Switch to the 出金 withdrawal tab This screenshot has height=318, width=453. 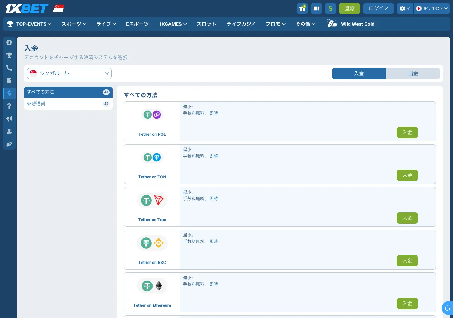click(413, 73)
